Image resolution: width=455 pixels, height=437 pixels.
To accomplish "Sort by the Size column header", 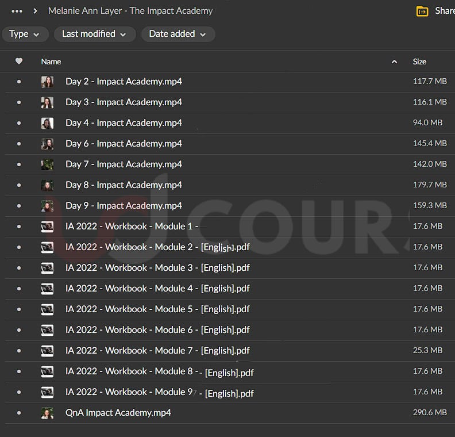I will point(419,62).
